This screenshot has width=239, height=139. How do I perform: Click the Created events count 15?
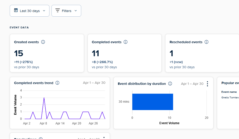point(19,53)
